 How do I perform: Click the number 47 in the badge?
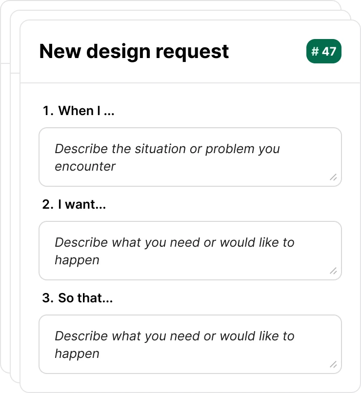(329, 52)
